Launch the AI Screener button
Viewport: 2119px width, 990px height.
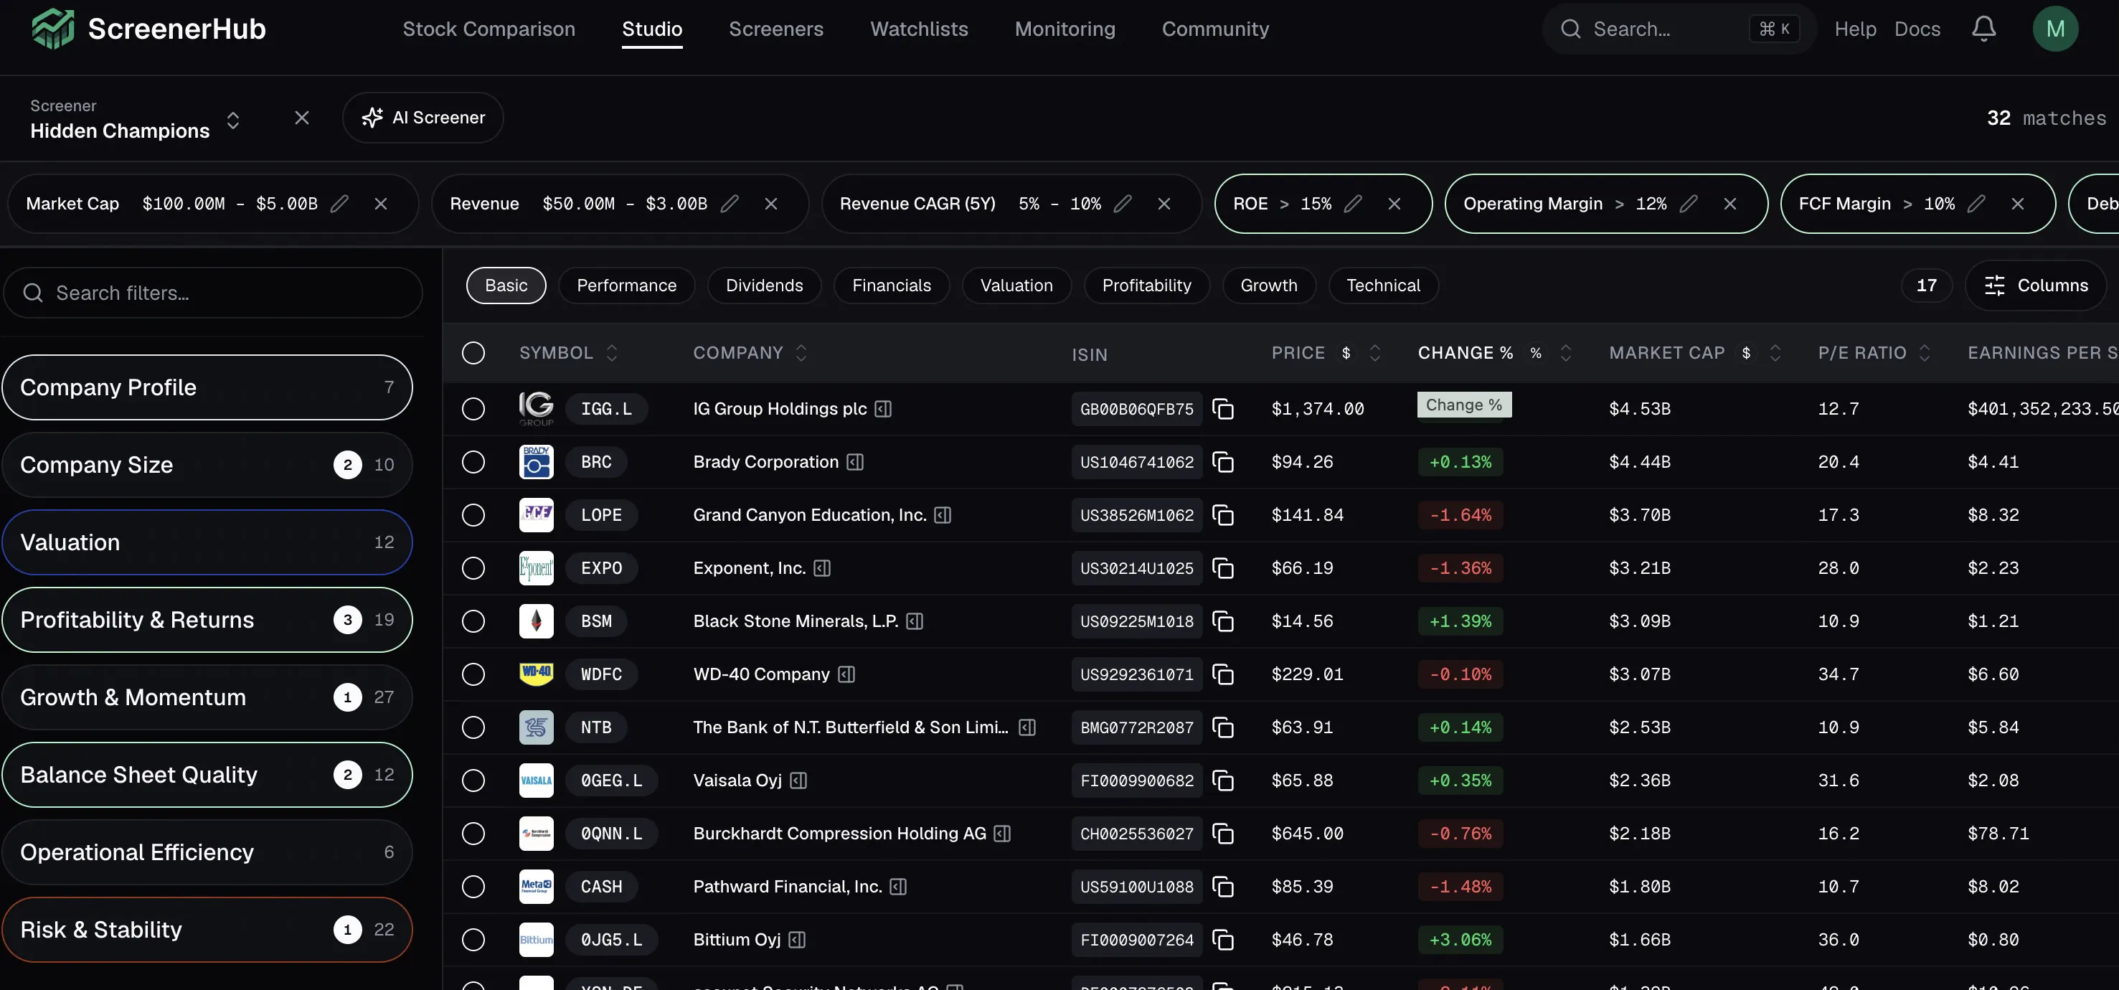point(423,118)
